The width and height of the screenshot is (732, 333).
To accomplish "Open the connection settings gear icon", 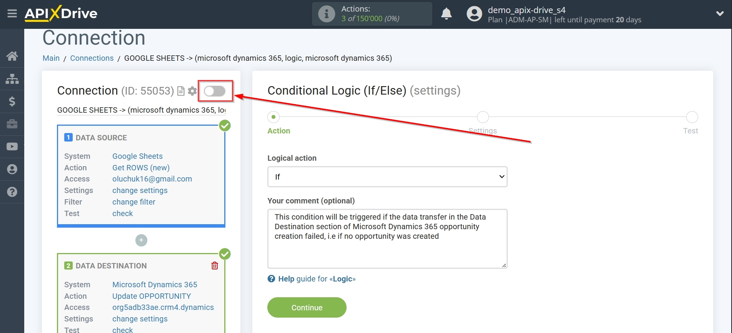I will pyautogui.click(x=192, y=91).
